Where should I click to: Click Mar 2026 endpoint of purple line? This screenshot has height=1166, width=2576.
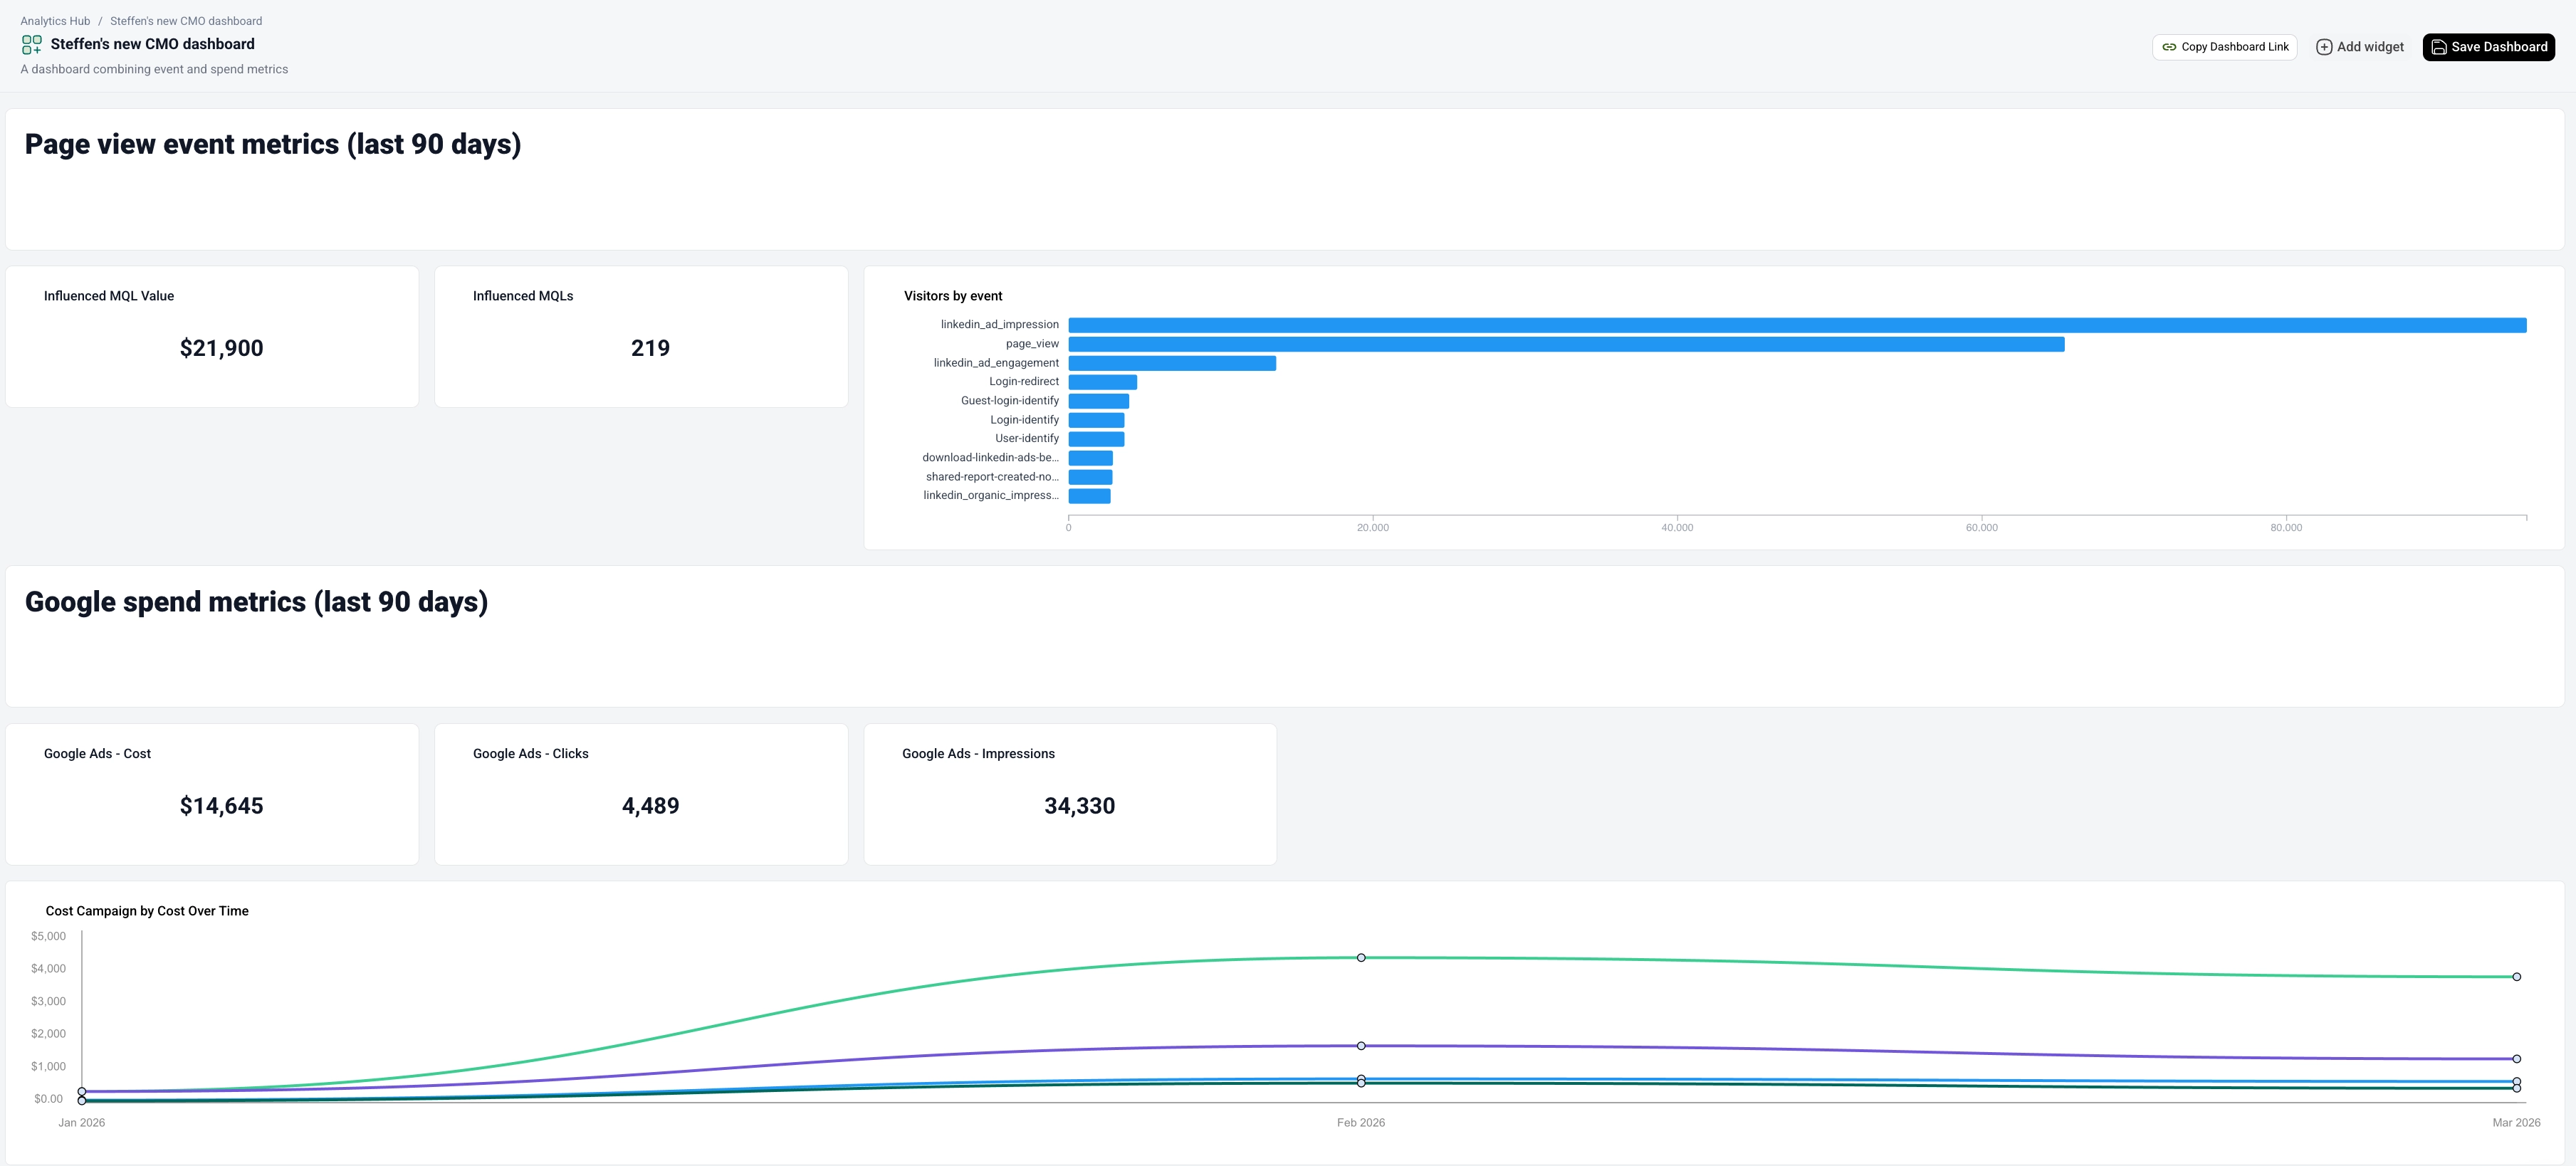click(2516, 1059)
